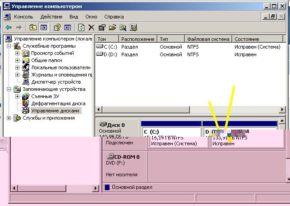Screen dimensions: 290x206
Task: Collapse the Служебные программы tree node
Action: tap(9, 46)
